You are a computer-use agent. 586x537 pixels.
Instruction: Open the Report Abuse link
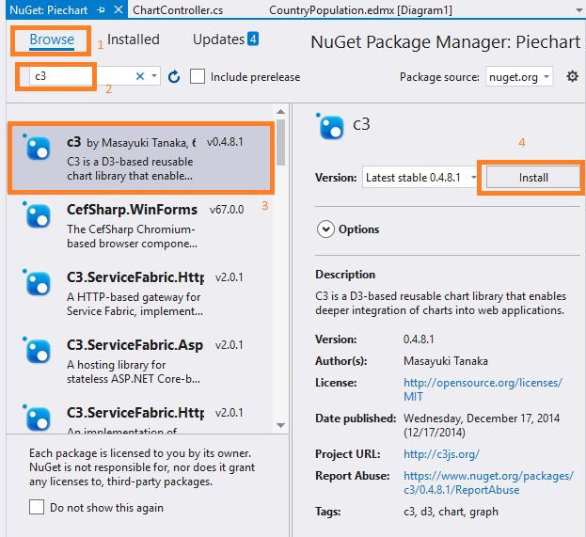[488, 482]
